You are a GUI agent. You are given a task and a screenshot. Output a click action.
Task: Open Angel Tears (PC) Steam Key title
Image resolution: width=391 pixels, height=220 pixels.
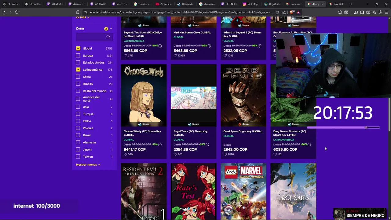pyautogui.click(x=191, y=133)
